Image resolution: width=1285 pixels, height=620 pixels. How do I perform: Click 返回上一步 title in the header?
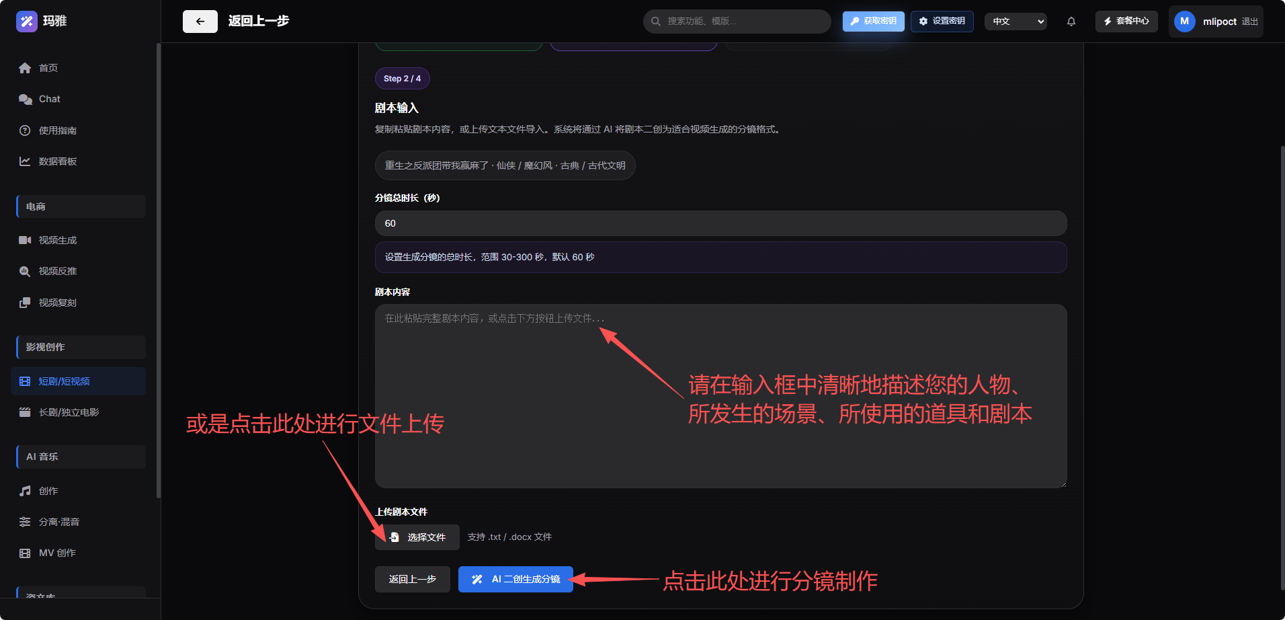click(x=259, y=22)
